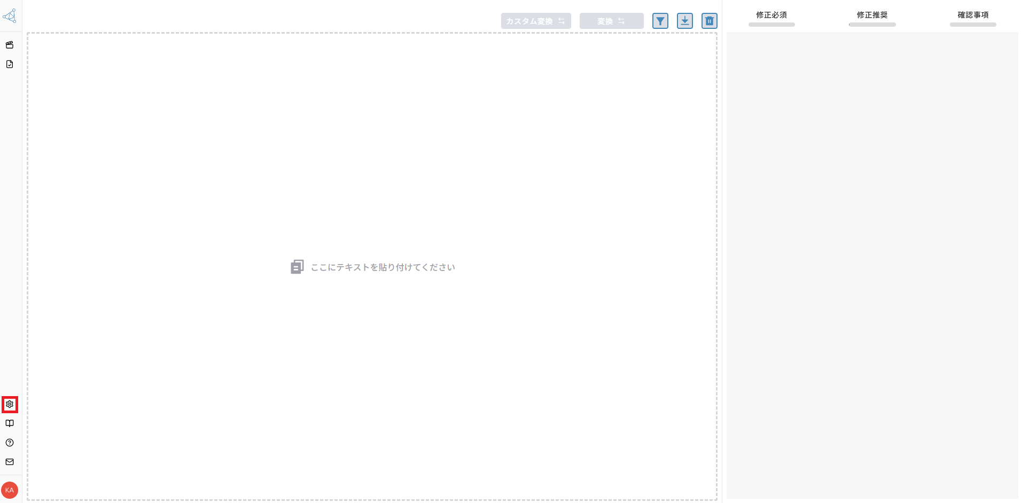
Task: Click the filter icon in the toolbar
Action: (661, 21)
